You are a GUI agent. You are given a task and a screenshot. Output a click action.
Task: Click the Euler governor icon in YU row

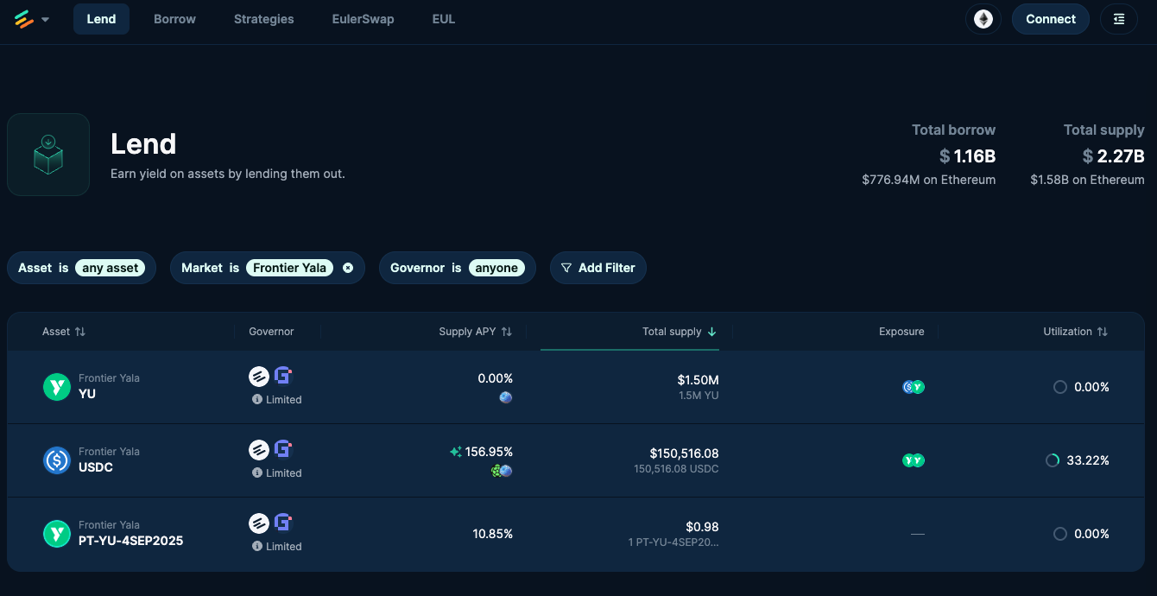(259, 376)
